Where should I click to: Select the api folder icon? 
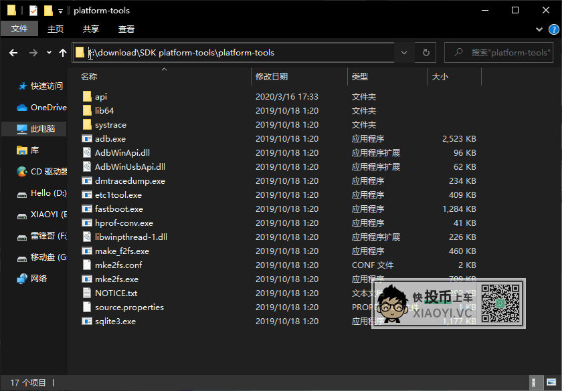[x=87, y=96]
